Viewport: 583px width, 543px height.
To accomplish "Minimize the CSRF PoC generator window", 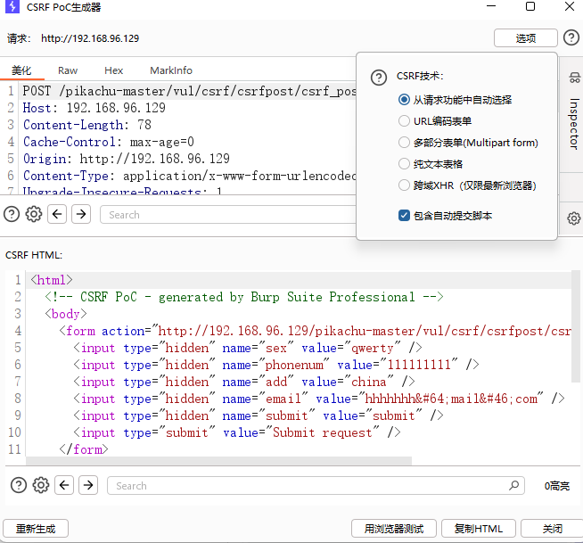I will point(491,6).
